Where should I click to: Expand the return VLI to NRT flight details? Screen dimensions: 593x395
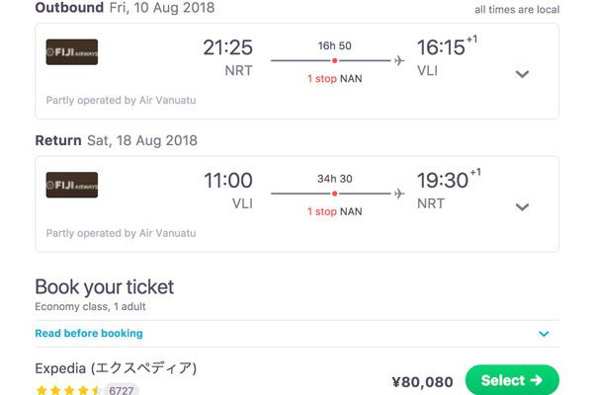522,207
